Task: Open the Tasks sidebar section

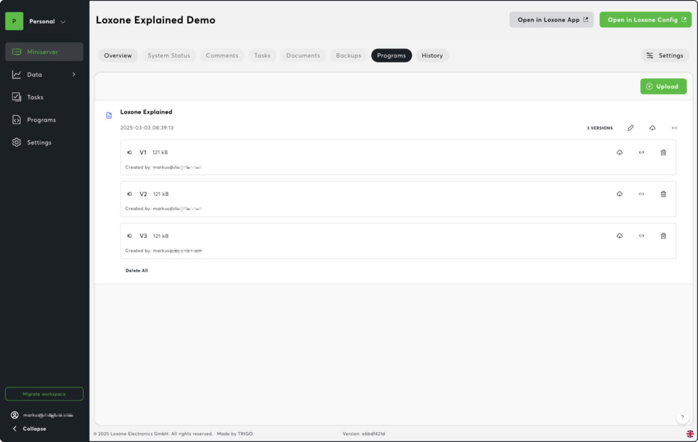Action: point(34,97)
